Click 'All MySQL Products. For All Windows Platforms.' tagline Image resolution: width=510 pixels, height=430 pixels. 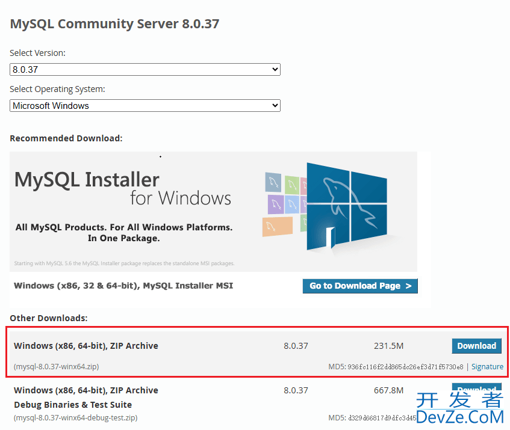click(124, 227)
